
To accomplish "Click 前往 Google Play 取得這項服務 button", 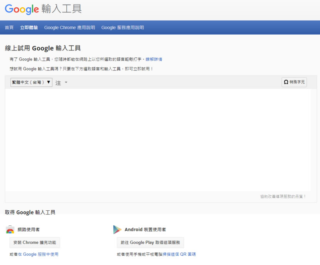I will pyautogui.click(x=150, y=243).
